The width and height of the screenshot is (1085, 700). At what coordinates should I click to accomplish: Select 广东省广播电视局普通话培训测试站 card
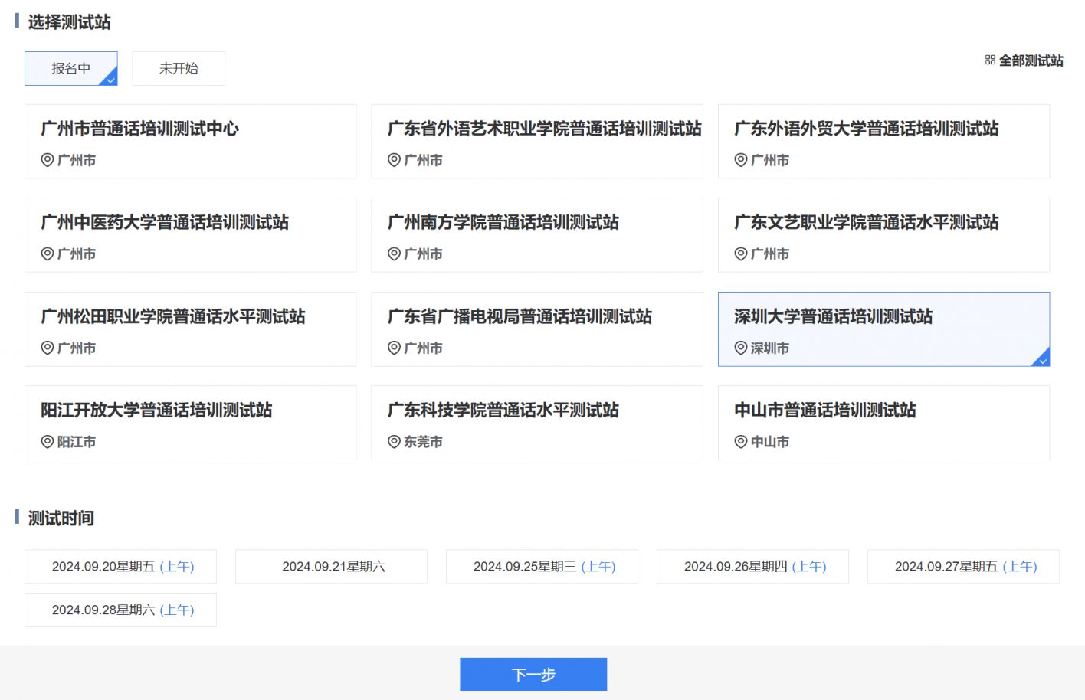pyautogui.click(x=537, y=329)
